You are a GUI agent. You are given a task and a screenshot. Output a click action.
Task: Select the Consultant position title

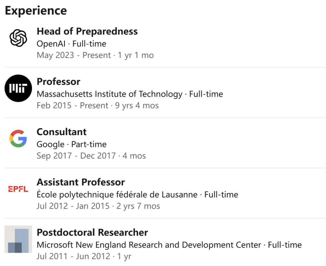pos(62,132)
